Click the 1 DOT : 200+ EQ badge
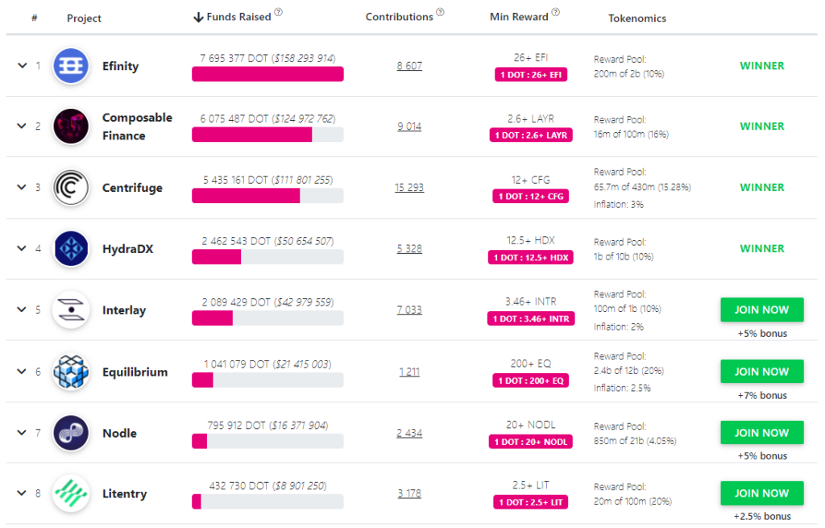Screen dimensions: 825x528 point(531,380)
